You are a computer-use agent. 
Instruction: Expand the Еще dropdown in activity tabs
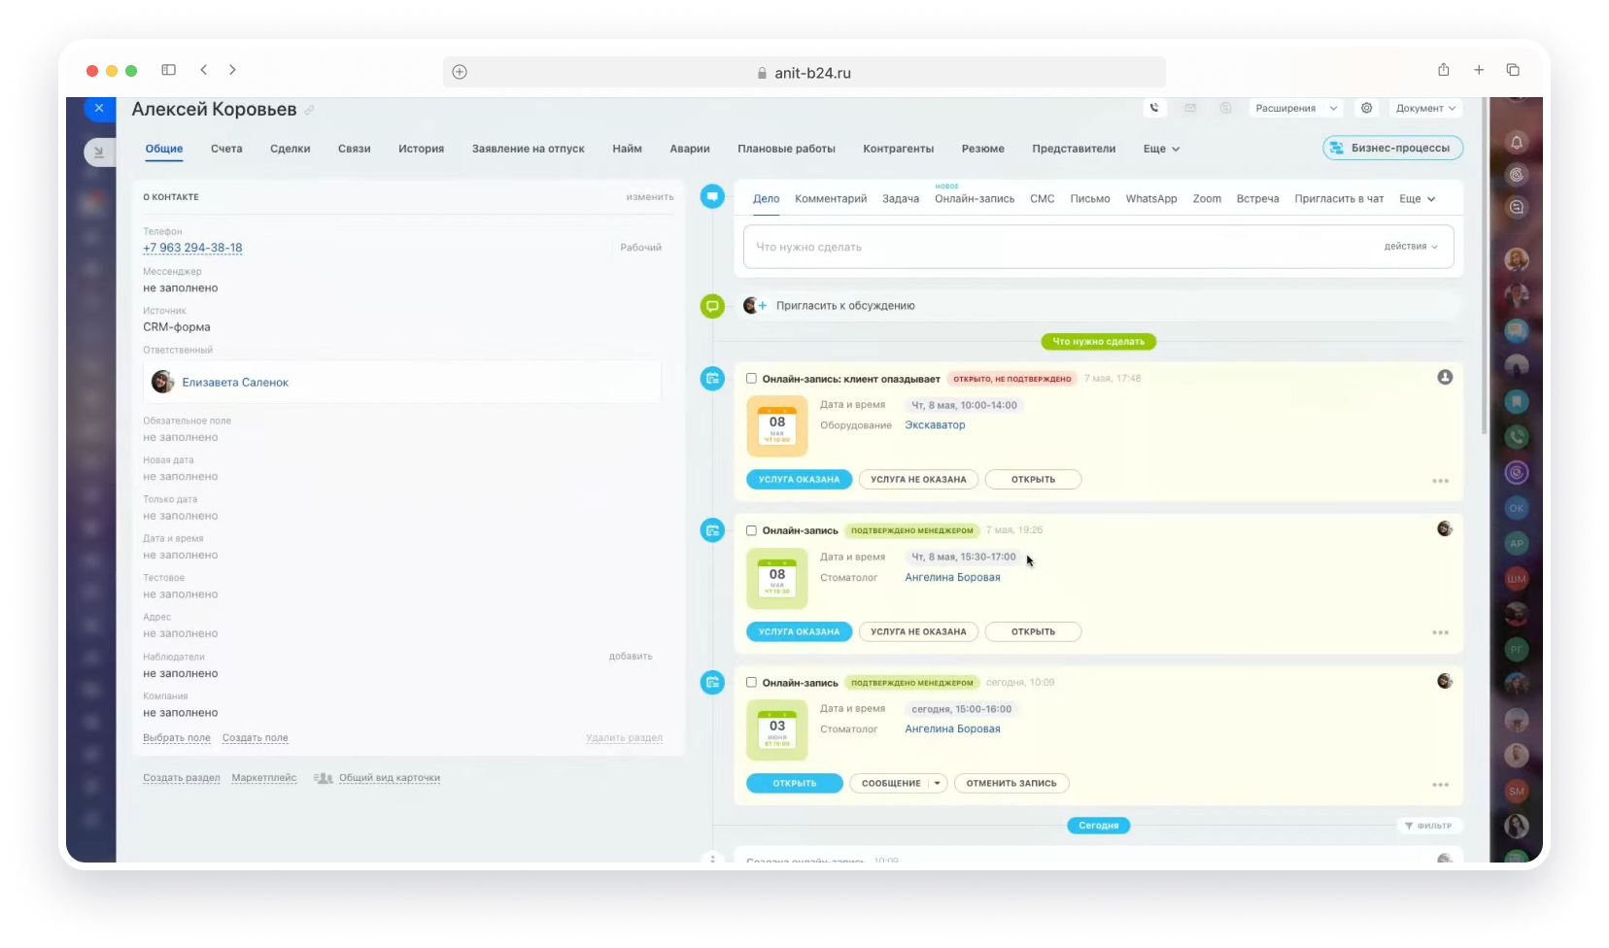tap(1417, 198)
